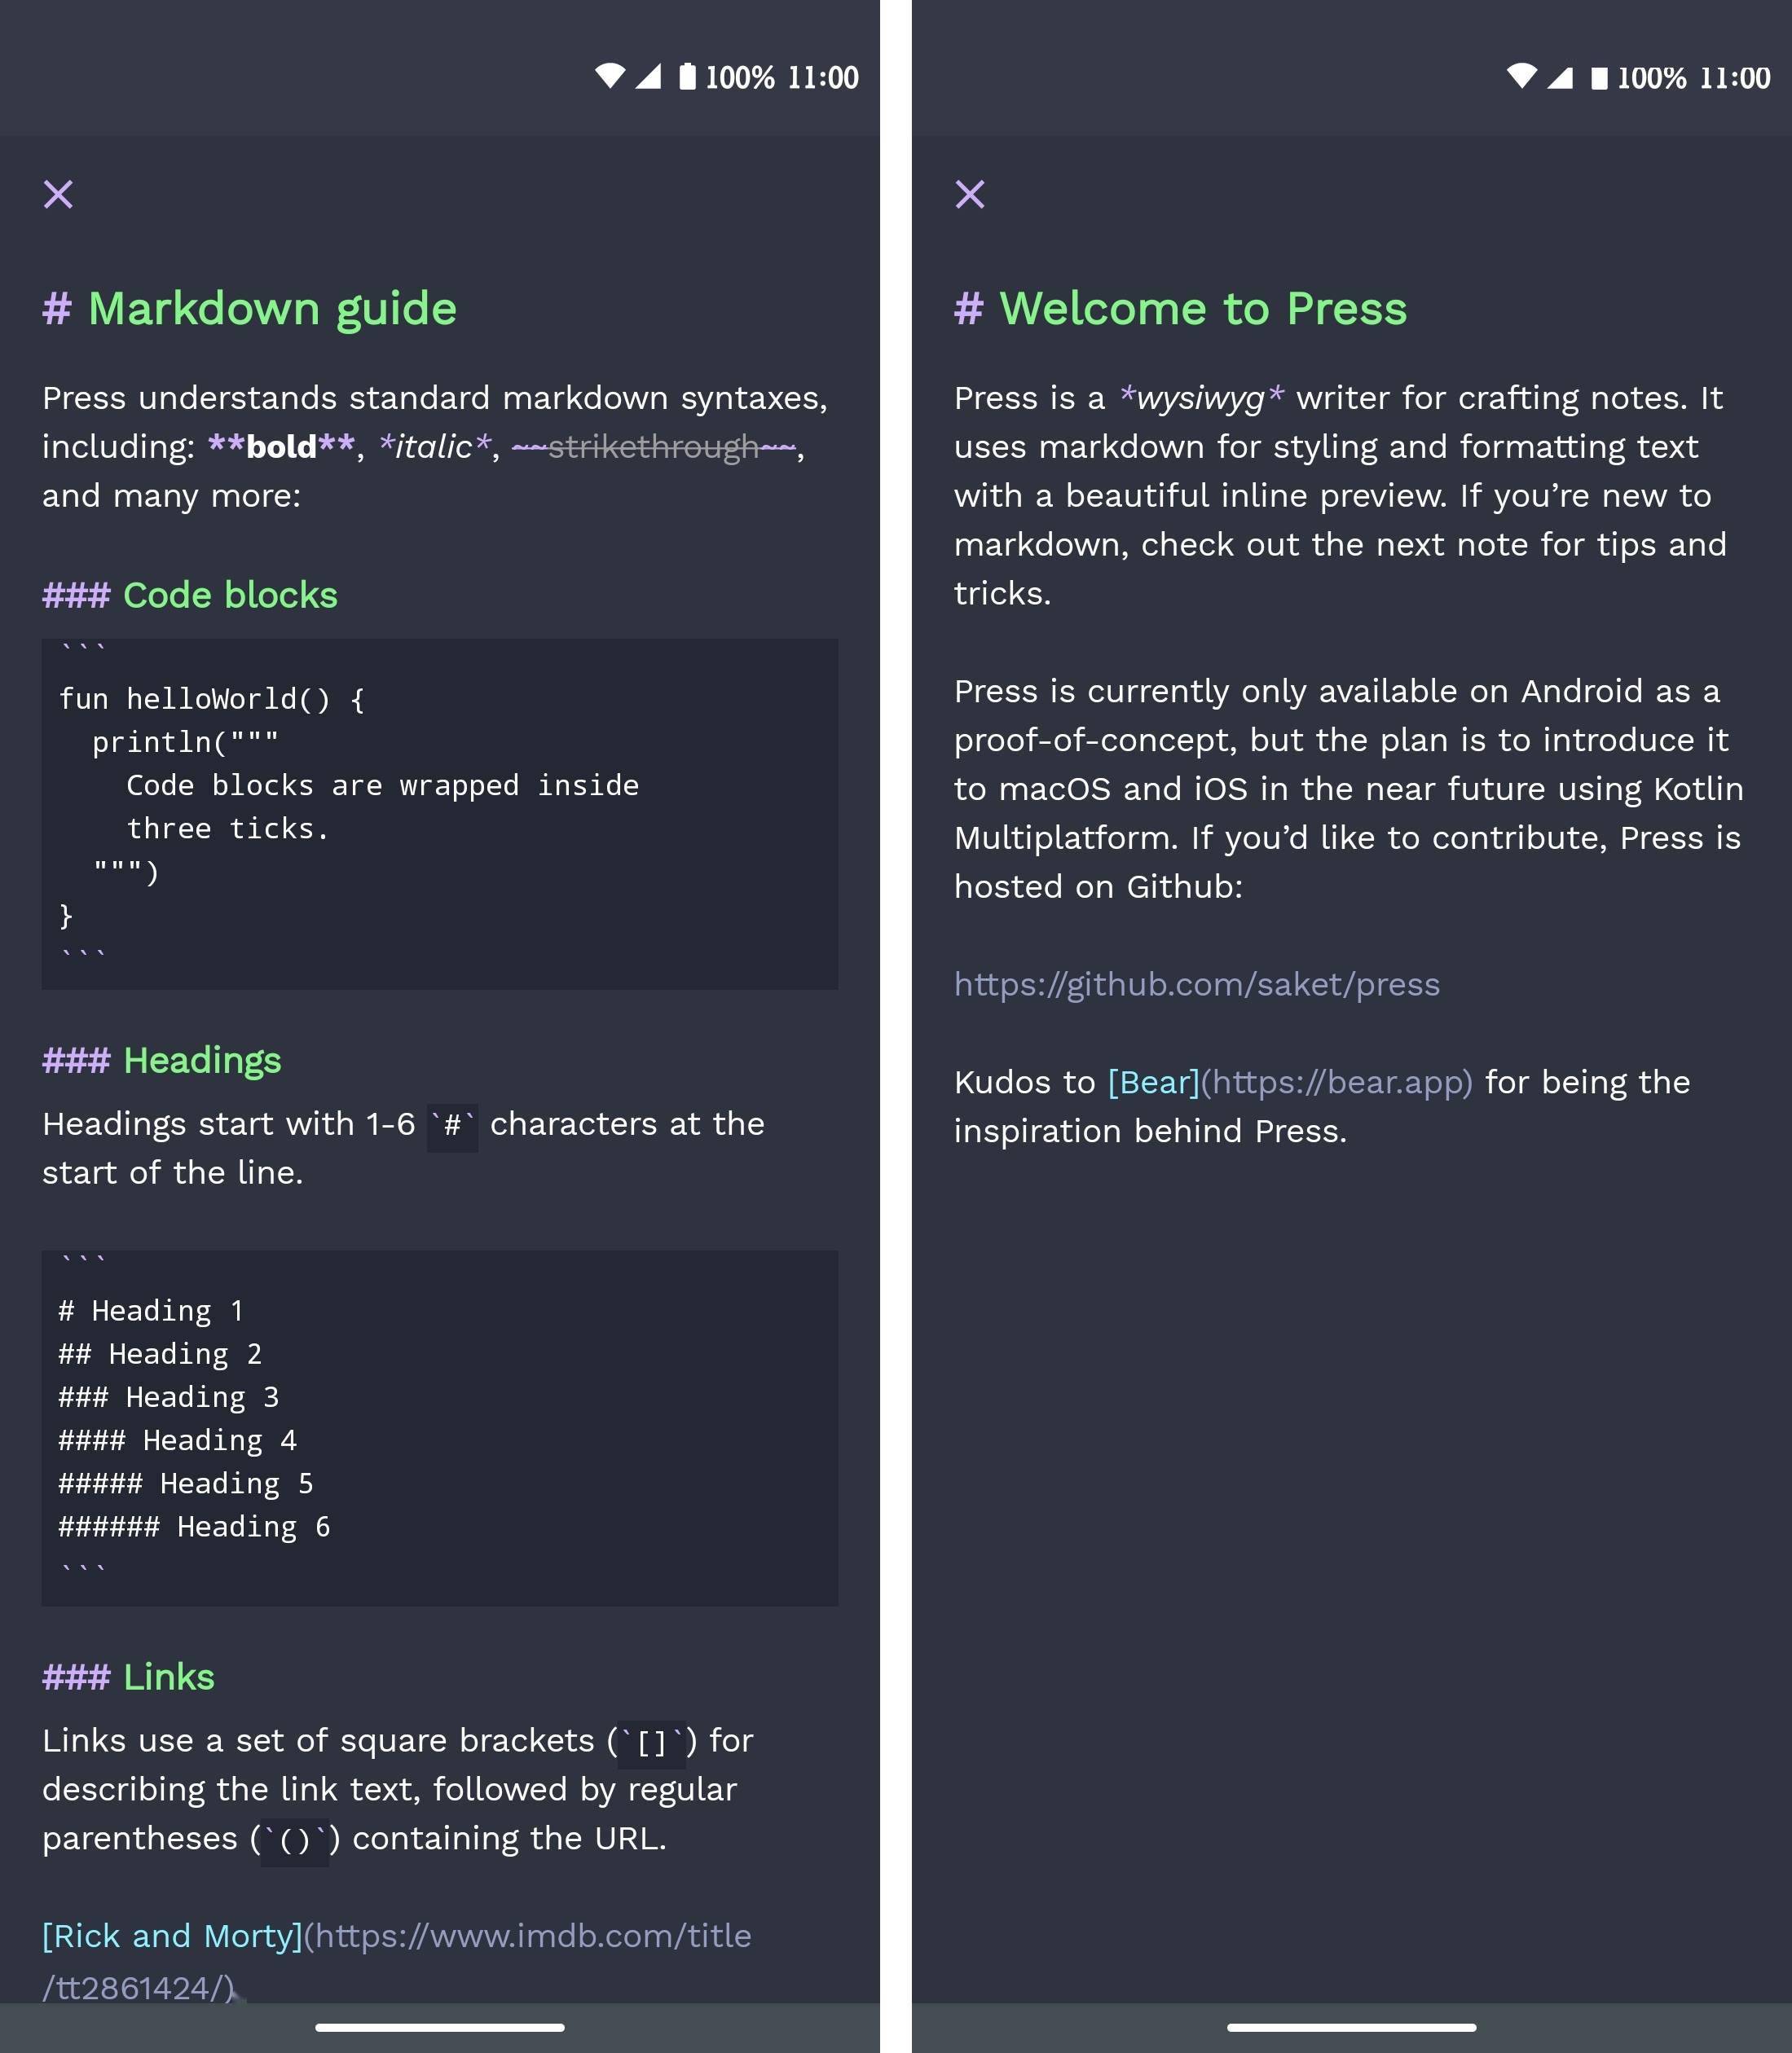Close the Welcome to Press note
The width and height of the screenshot is (1792, 2053).
[x=969, y=194]
